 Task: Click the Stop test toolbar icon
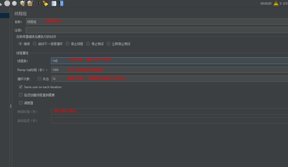click(7, 3)
